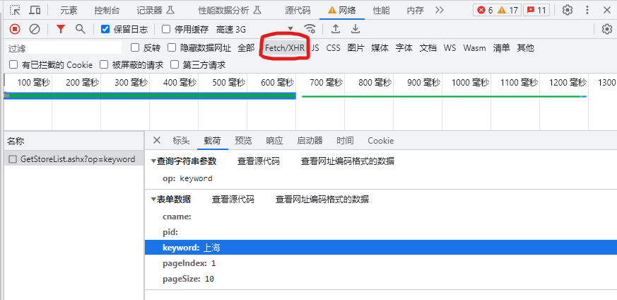This screenshot has width=617, height=300.
Task: Open 标头 request tab
Action: point(181,141)
